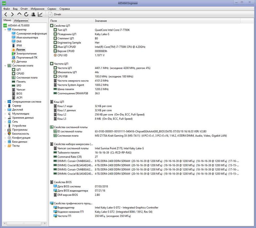Open Электропитание power icon item
Screen dimensions: 256x228
pos(24,53)
